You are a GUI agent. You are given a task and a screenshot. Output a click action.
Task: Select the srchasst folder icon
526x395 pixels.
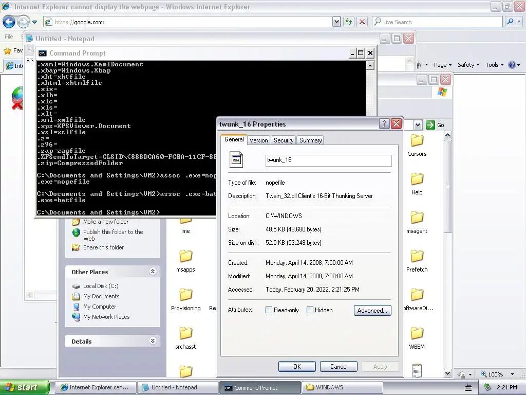click(185, 333)
